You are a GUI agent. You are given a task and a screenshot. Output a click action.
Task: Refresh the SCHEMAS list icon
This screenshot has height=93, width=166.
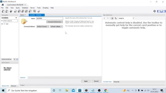tap(16, 18)
